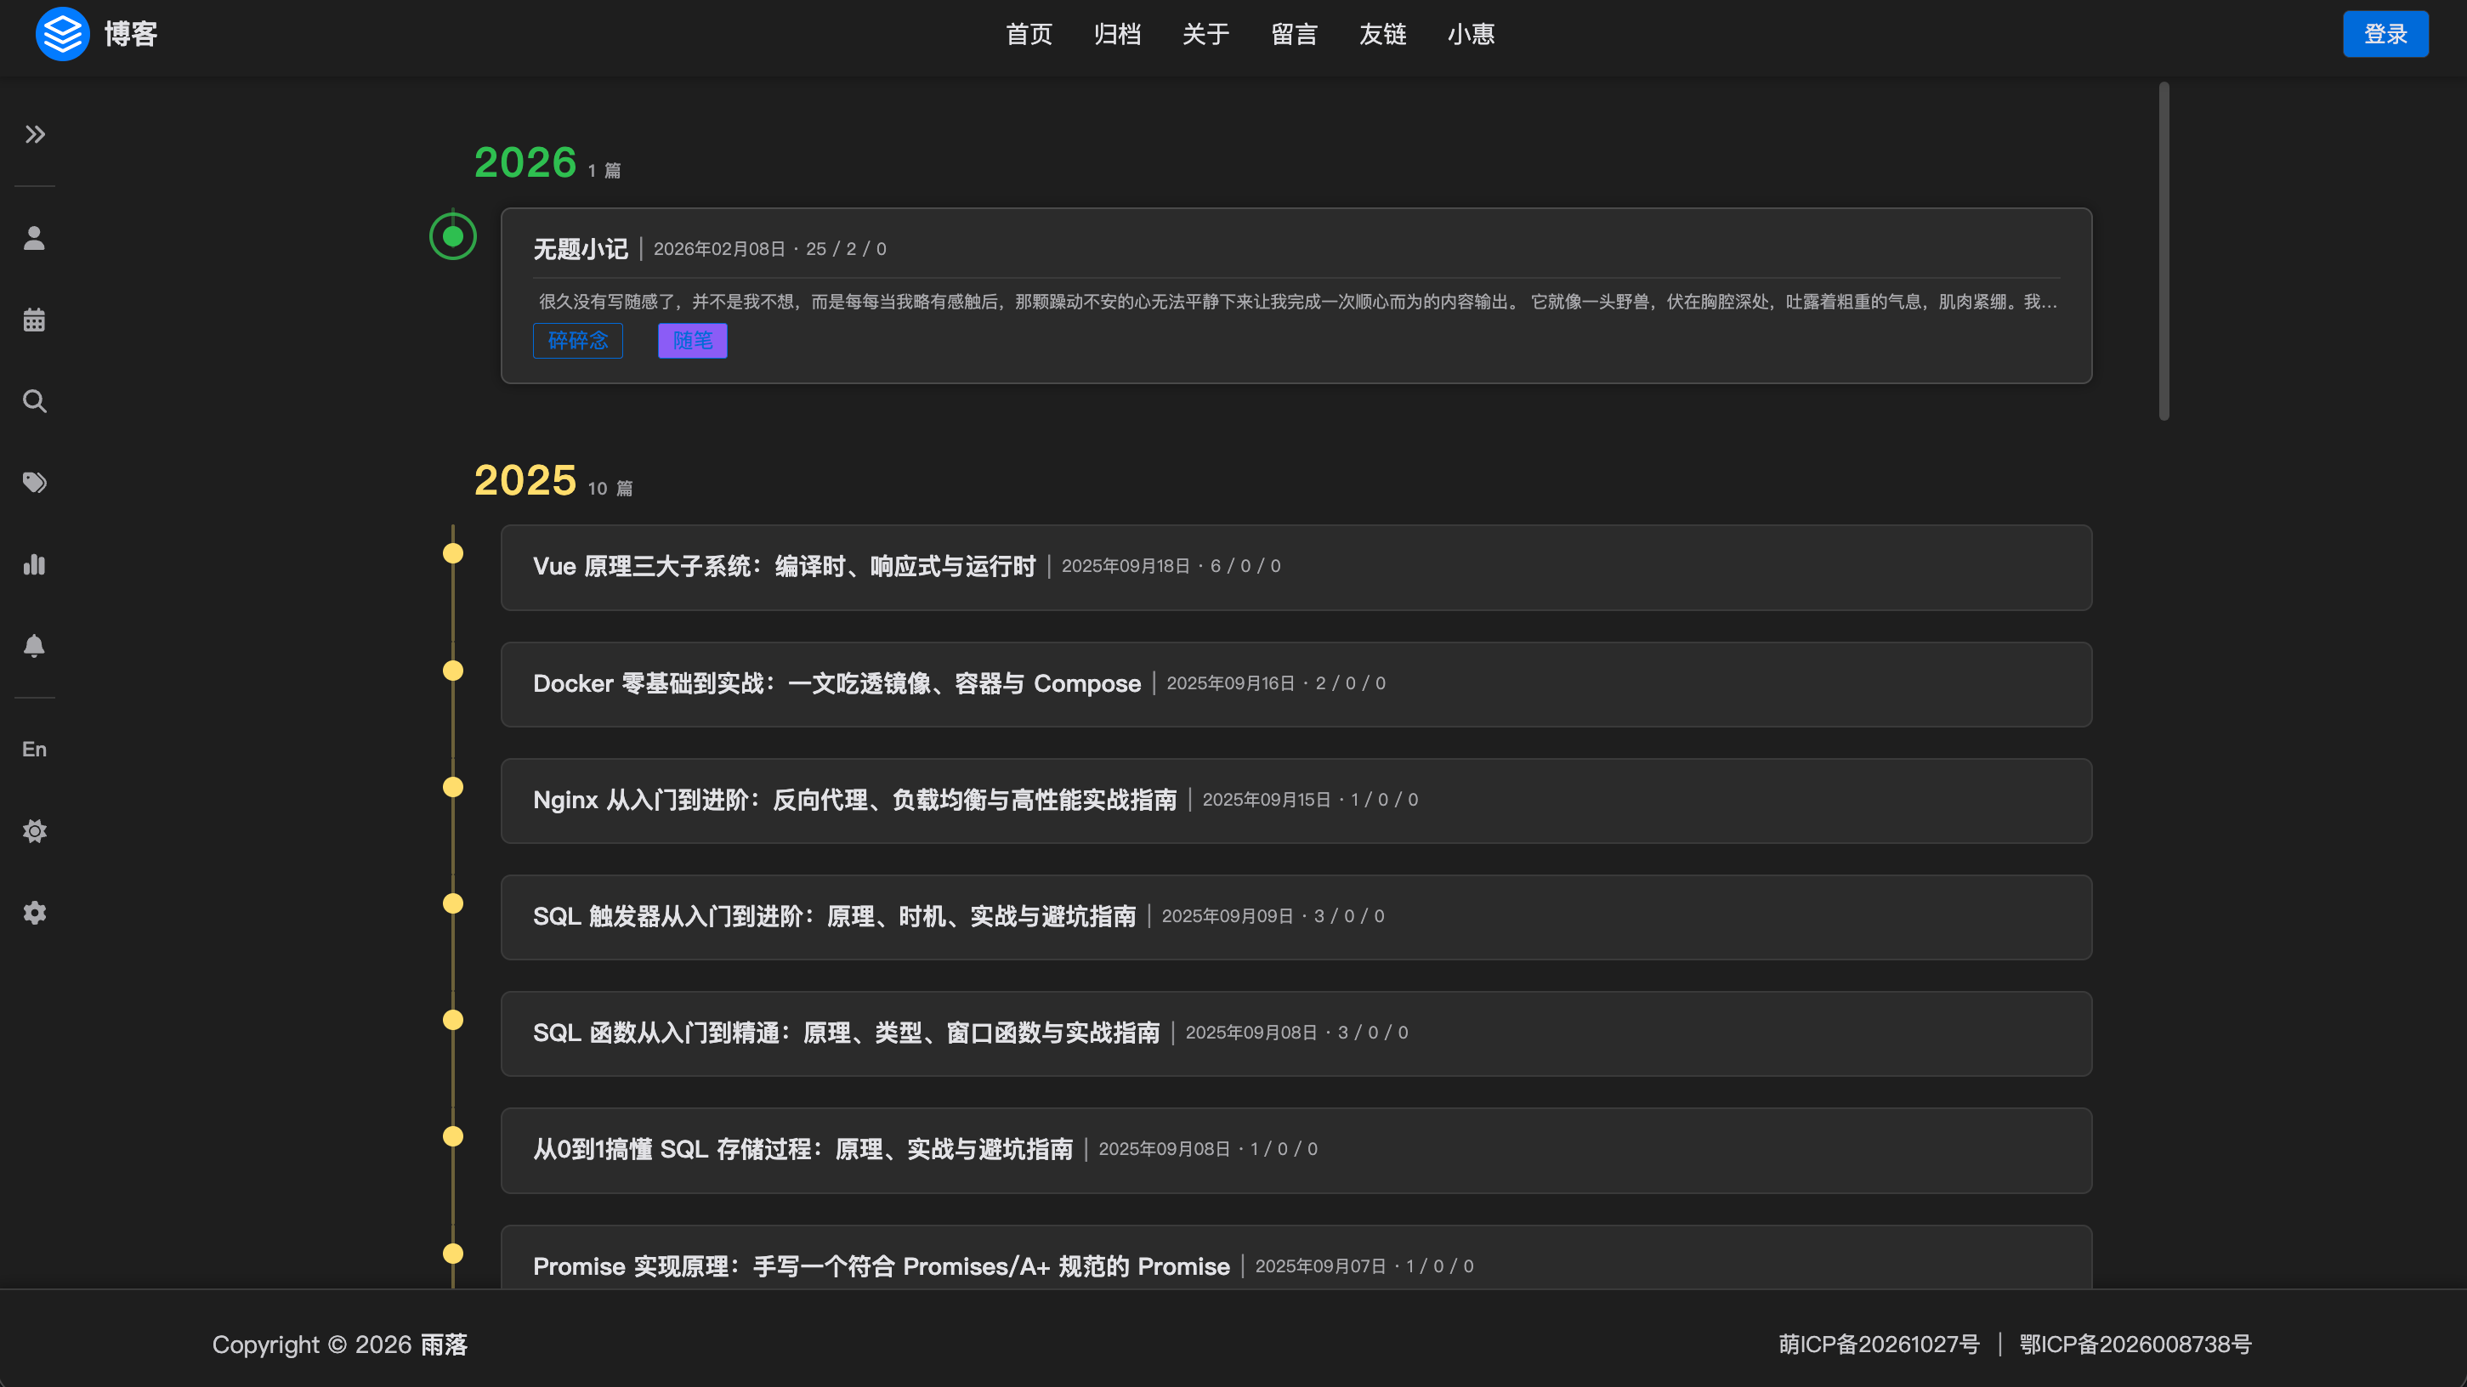Open notifications with the bell icon
The image size is (2467, 1387).
pyautogui.click(x=35, y=646)
